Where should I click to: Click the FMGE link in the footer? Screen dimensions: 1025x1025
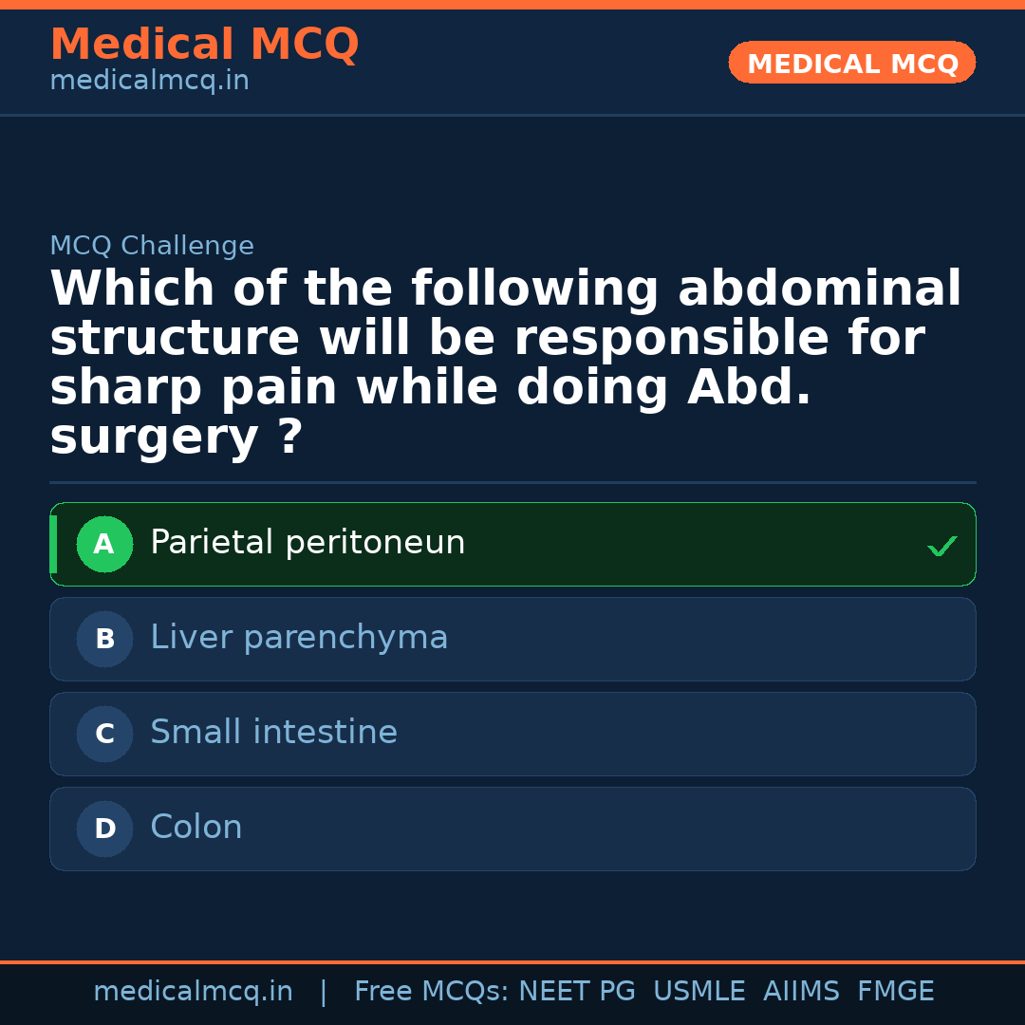point(895,991)
